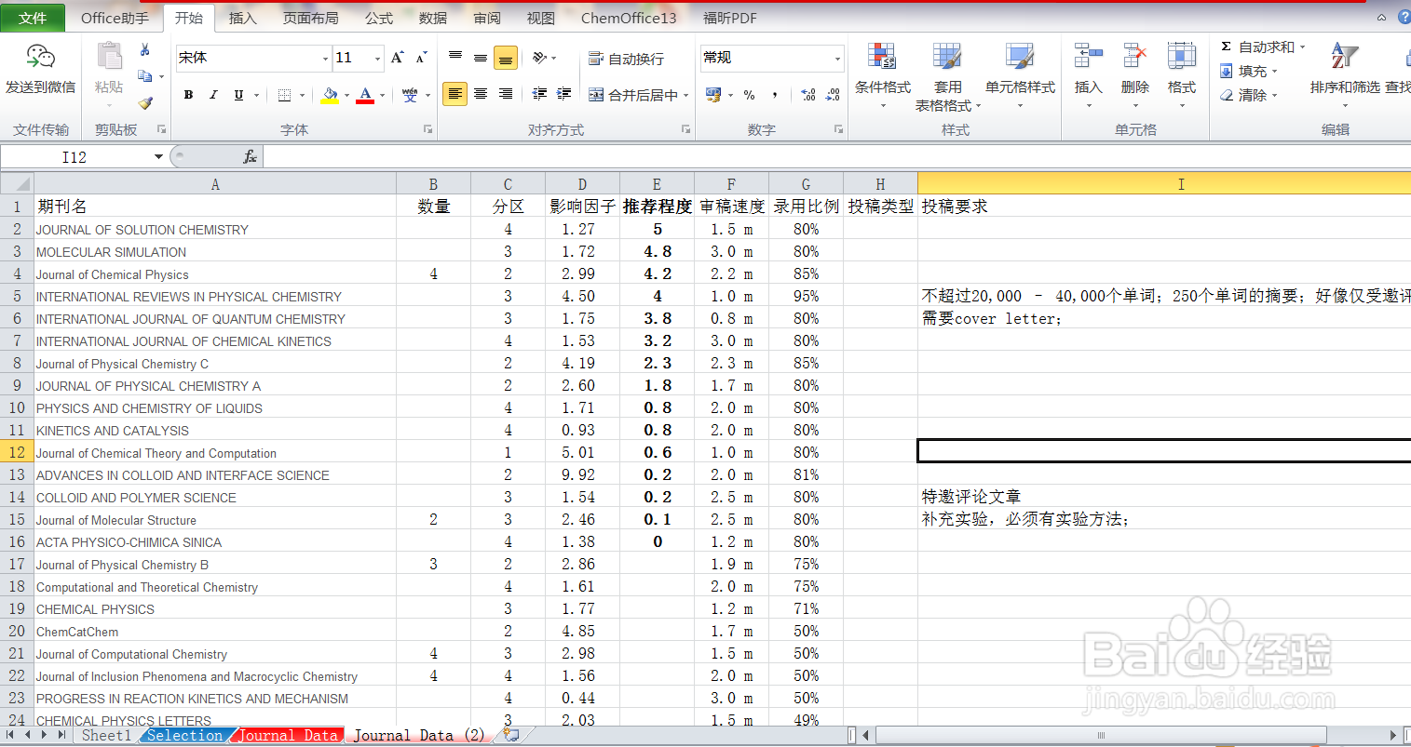Toggle top vertical alignment

tap(455, 58)
